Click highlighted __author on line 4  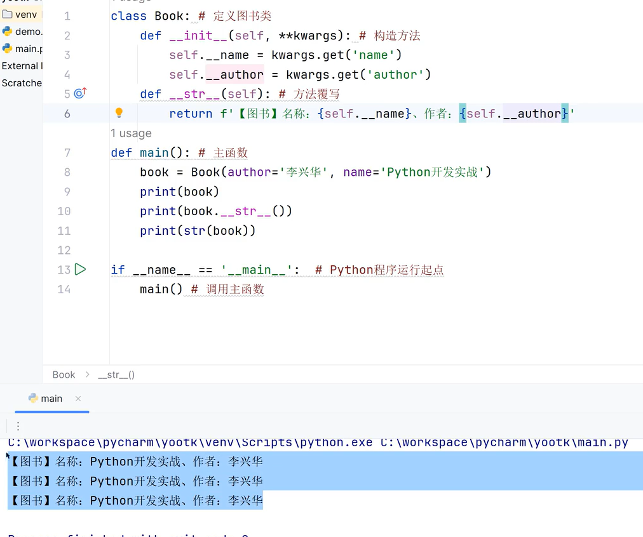(x=234, y=74)
